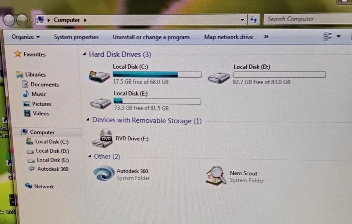Open Local Disk (D:) drive icon

[219, 78]
